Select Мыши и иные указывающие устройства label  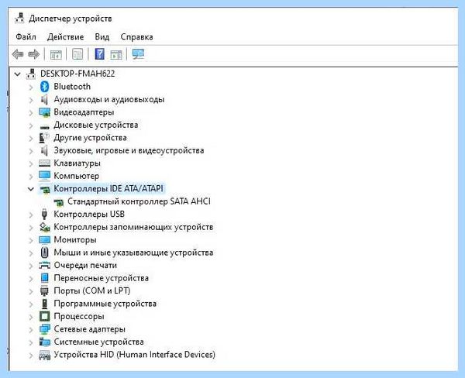click(x=133, y=253)
